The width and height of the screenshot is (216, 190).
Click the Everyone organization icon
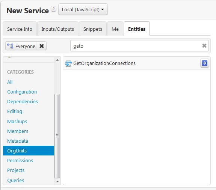click(10, 46)
